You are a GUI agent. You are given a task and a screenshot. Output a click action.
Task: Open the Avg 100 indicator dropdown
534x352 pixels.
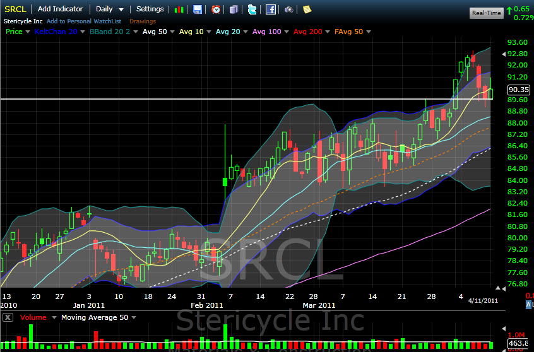[x=286, y=32]
